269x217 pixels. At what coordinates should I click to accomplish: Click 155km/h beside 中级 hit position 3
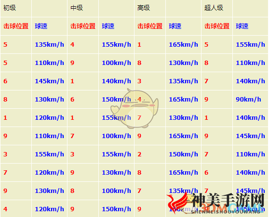pyautogui.click(x=117, y=154)
